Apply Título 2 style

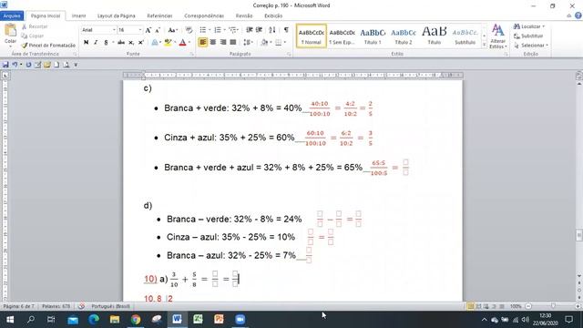coord(404,36)
